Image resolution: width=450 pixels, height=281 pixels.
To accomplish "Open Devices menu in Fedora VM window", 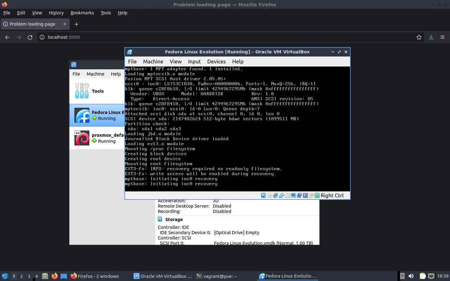I will pyautogui.click(x=216, y=62).
